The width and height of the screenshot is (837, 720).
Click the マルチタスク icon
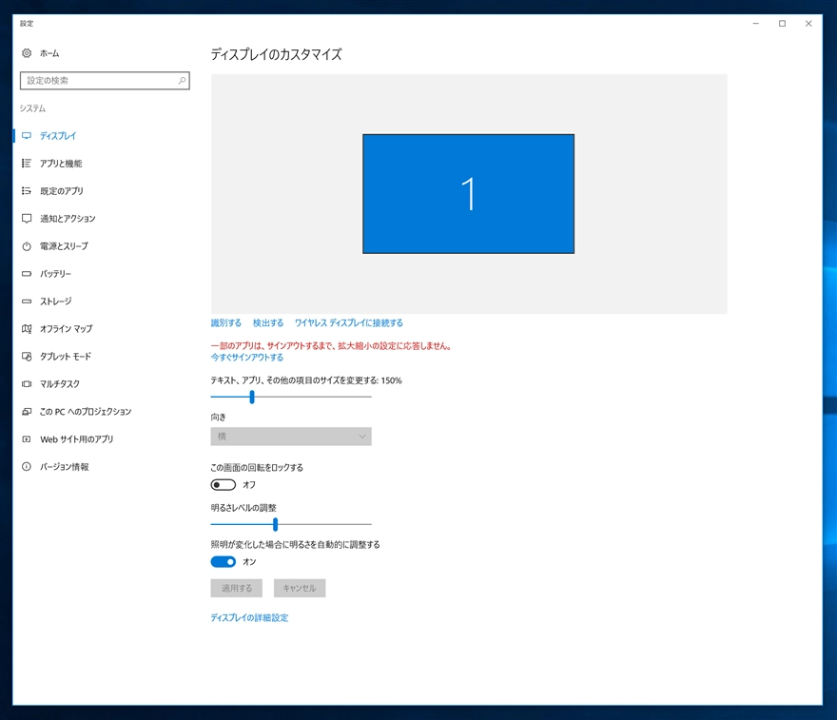pos(27,383)
